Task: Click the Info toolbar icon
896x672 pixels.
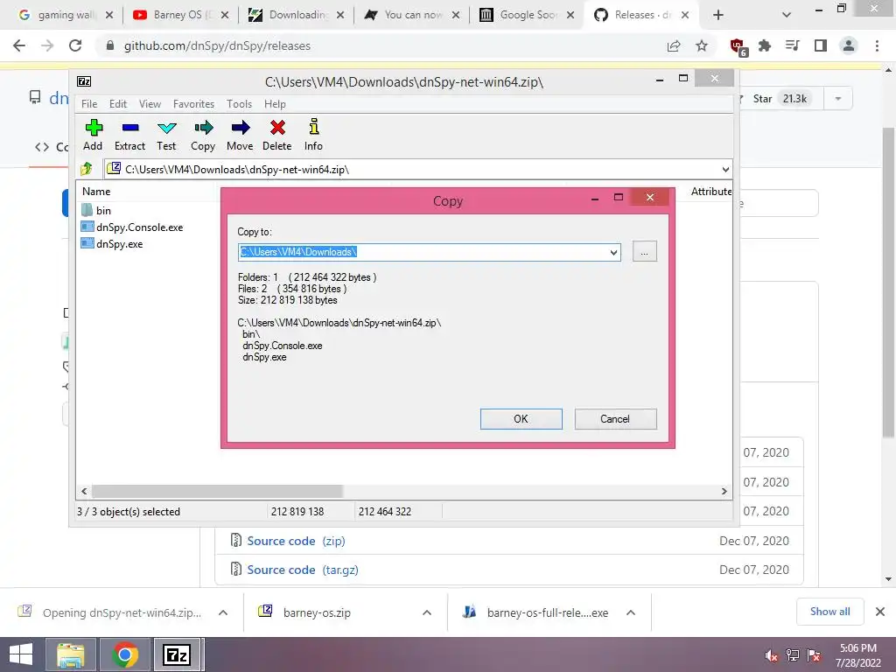Action: 313,136
